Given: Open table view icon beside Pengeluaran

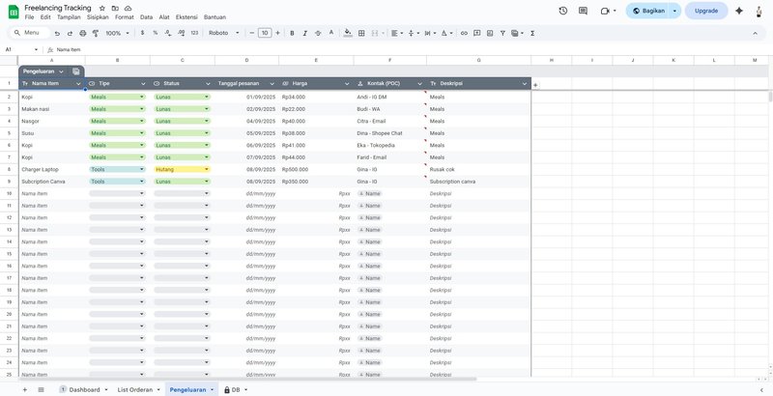Looking at the screenshot, I should coord(76,71).
